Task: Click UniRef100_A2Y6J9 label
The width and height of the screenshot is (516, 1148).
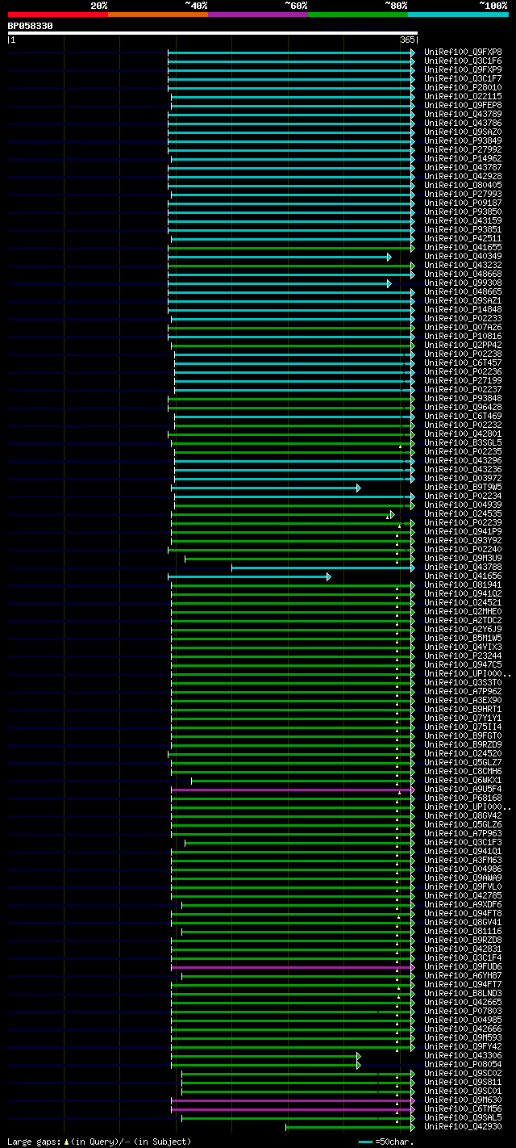Action: [463, 629]
